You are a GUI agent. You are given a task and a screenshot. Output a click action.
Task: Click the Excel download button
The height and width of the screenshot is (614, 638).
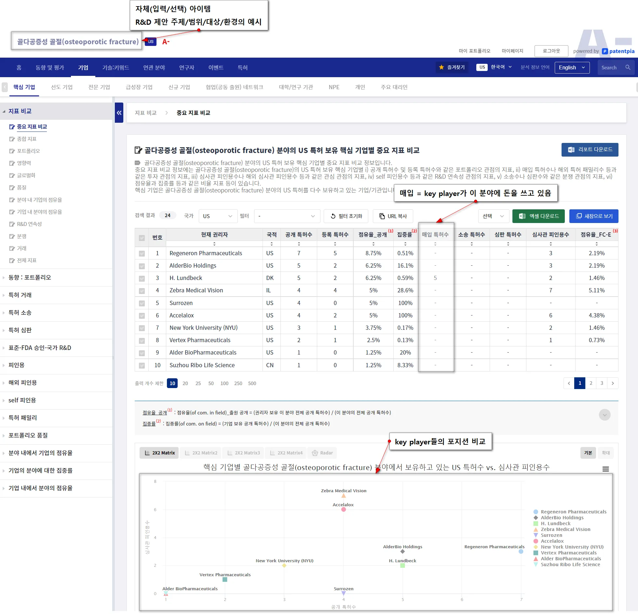(x=538, y=216)
